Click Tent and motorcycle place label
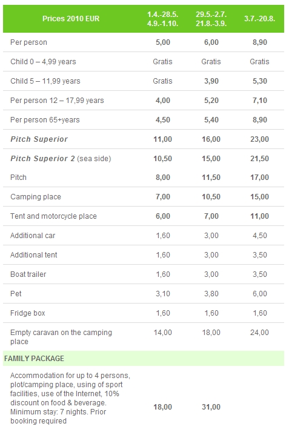Image resolution: width=289 pixels, height=435 pixels. point(53,216)
